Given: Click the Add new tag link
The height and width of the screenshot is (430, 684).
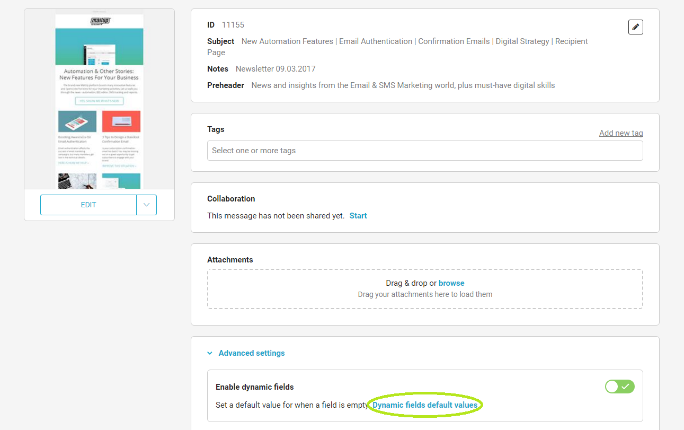Looking at the screenshot, I should tap(620, 133).
